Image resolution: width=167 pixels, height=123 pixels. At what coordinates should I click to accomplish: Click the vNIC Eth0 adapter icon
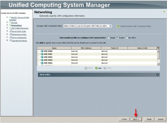[42, 51]
